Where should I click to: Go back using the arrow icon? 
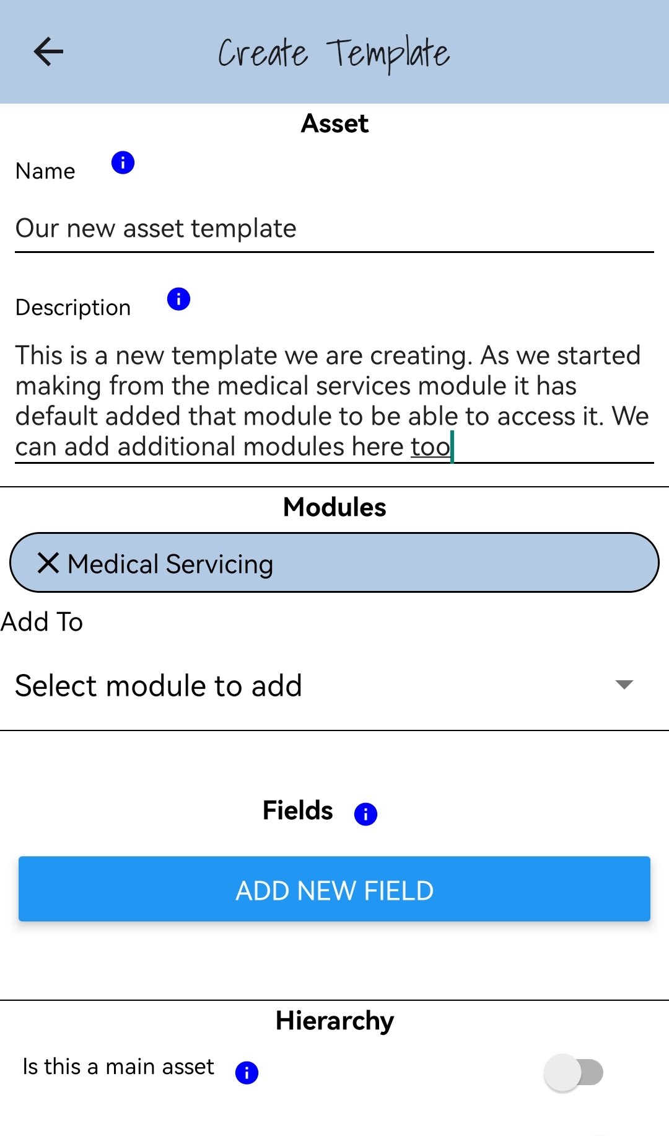[48, 51]
